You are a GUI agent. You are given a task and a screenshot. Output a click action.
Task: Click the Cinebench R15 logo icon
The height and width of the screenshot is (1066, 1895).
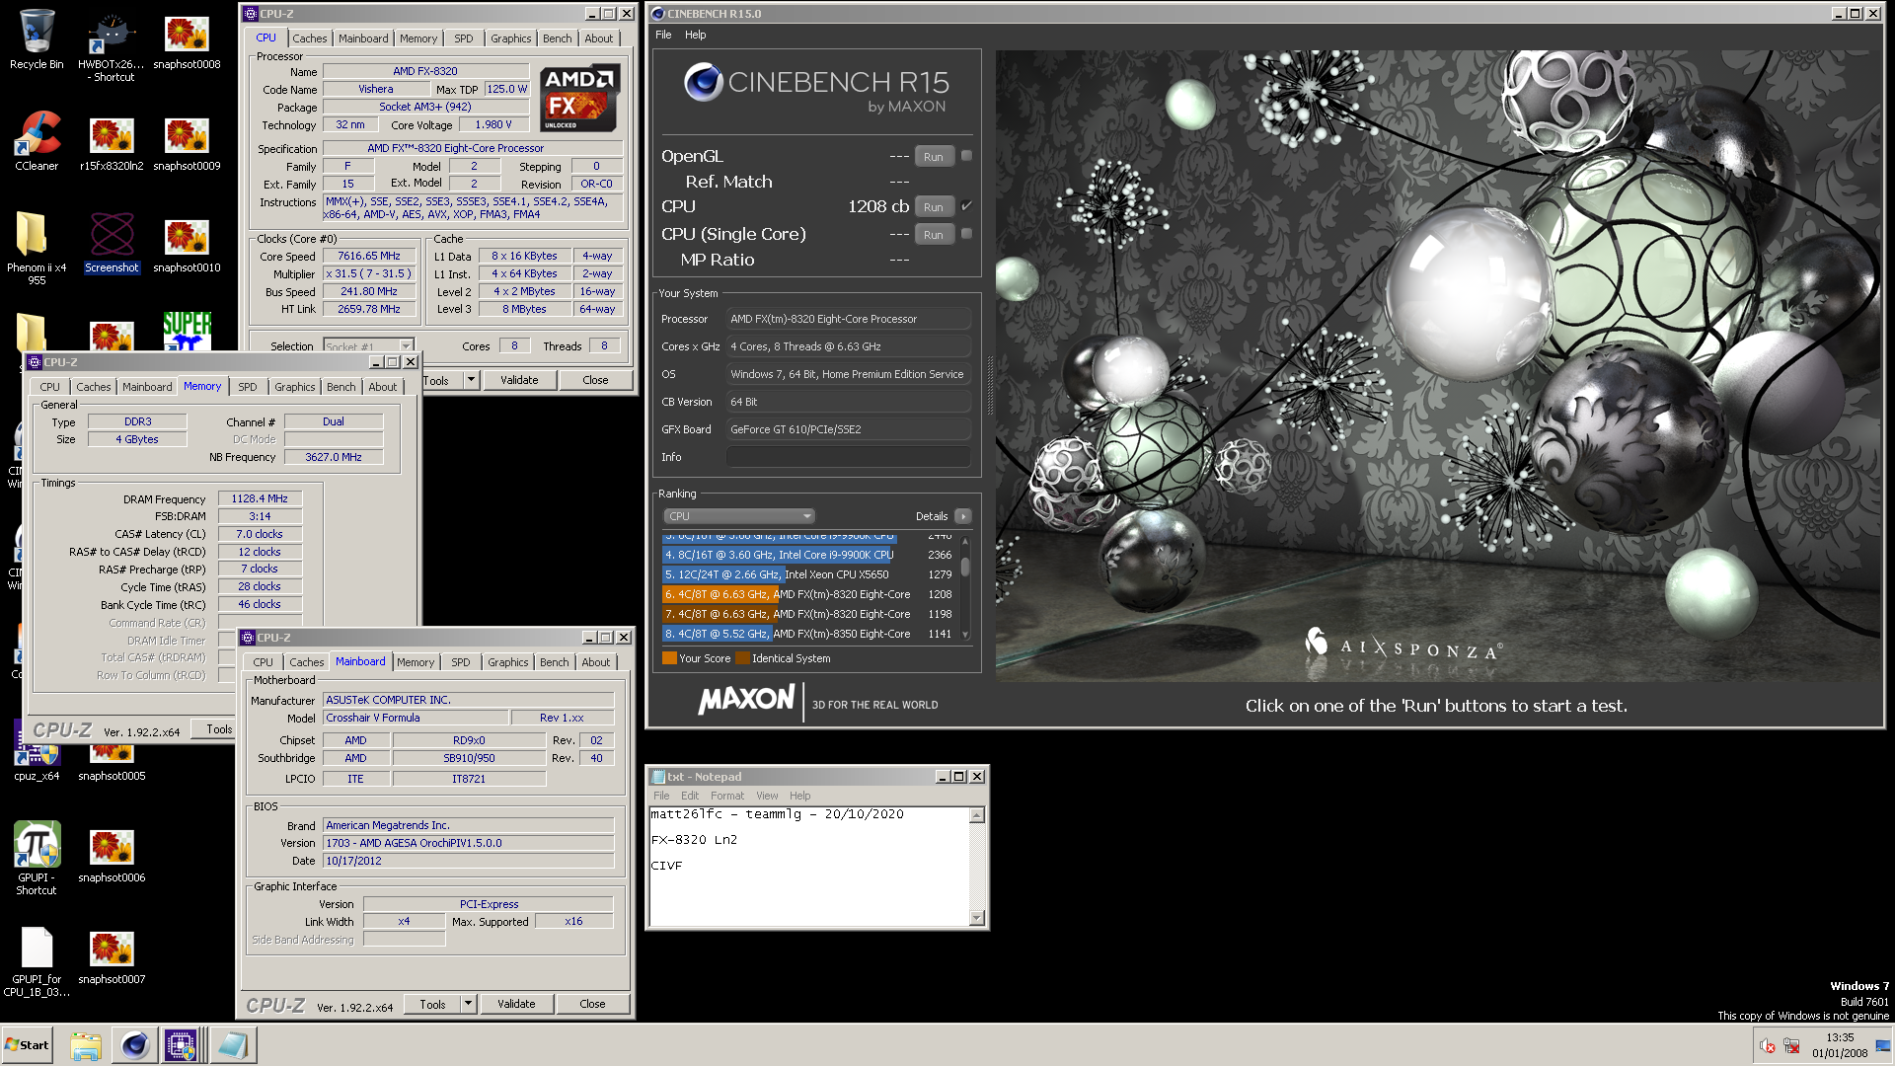point(704,82)
